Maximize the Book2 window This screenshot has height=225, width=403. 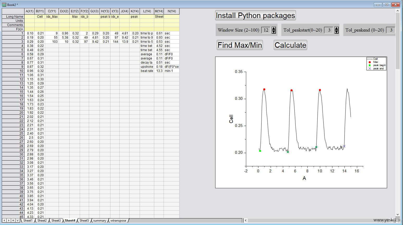coord(387,4)
